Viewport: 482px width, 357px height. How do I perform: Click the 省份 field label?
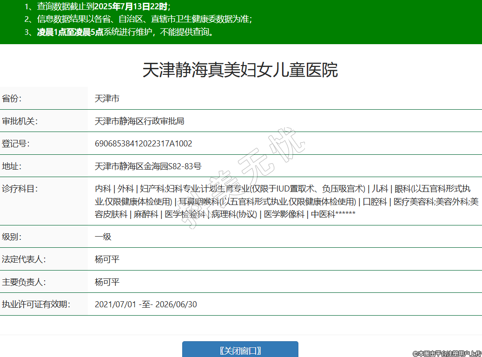click(x=12, y=99)
